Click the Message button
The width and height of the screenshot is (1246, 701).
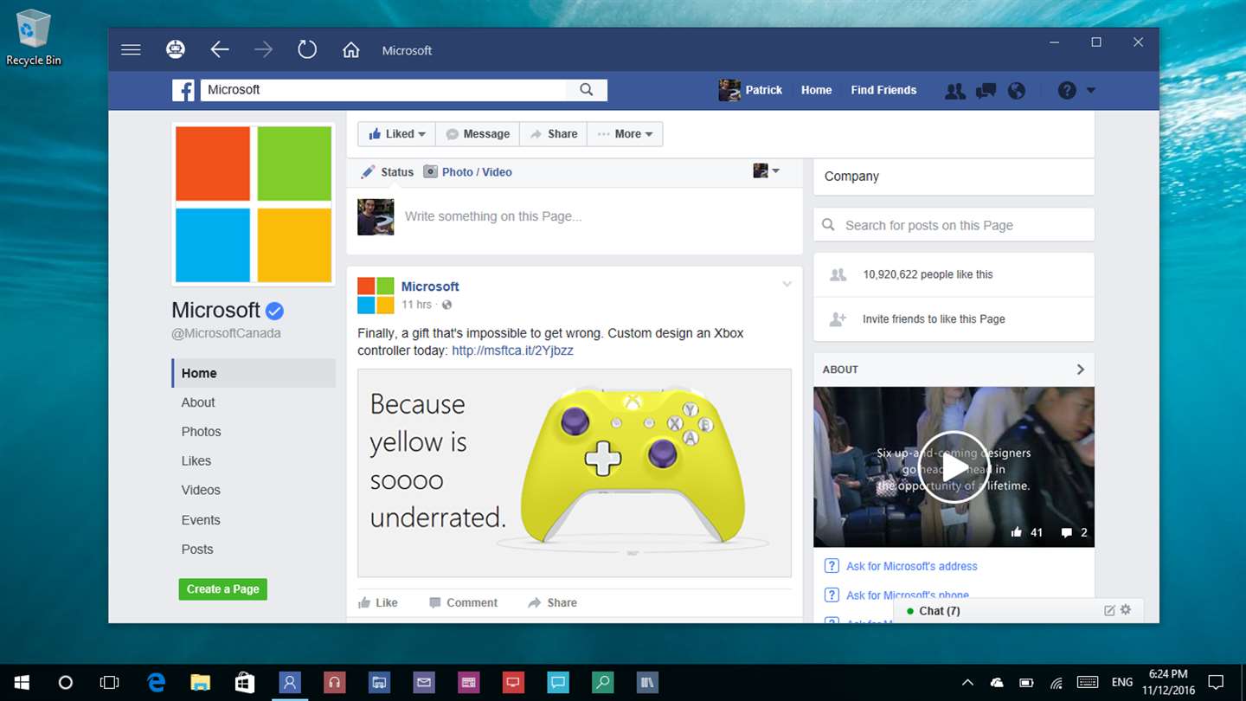tap(477, 134)
